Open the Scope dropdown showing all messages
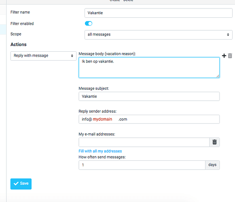The image size is (235, 202). (159, 35)
